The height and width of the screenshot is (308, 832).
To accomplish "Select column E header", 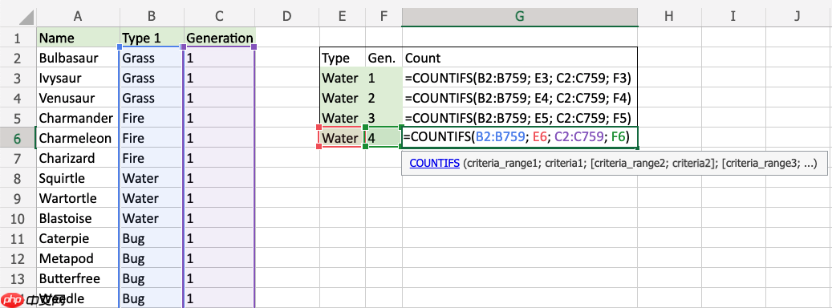I will pos(343,16).
